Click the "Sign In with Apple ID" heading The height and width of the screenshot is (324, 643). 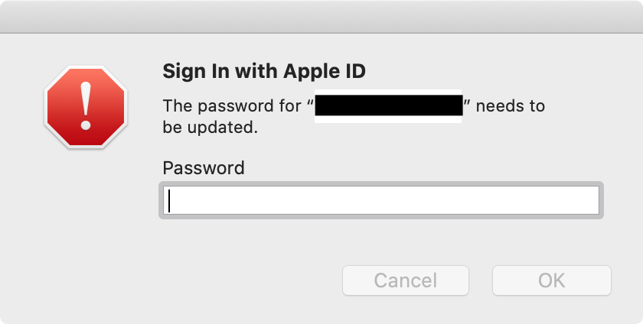coord(264,72)
